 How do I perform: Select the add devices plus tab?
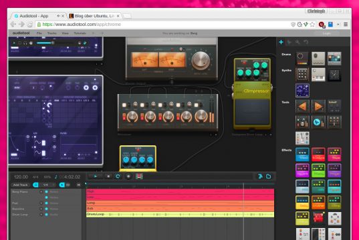coord(281,42)
